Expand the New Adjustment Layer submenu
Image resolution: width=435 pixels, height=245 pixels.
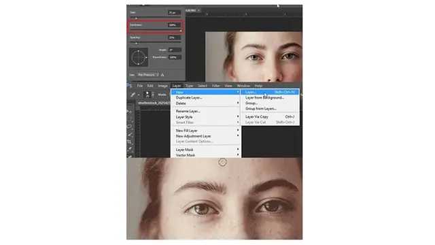tap(205, 136)
